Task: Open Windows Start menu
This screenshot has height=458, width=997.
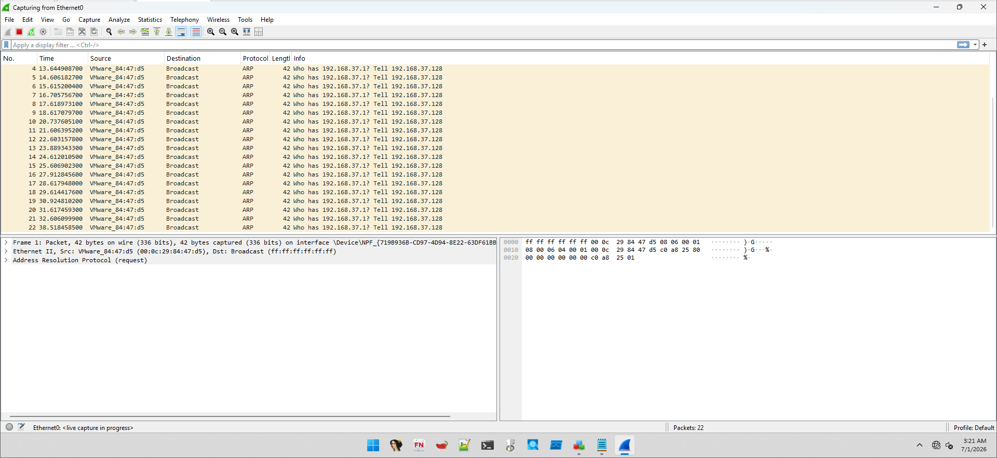Action: [x=373, y=445]
